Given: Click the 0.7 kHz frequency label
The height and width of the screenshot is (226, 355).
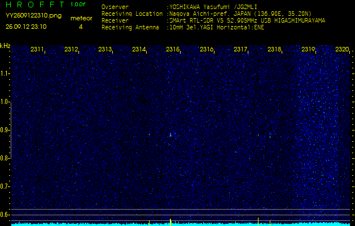Looking at the screenshot, I should tap(5, 186).
